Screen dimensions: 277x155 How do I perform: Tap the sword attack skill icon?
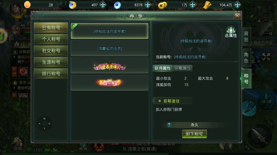coord(260,136)
